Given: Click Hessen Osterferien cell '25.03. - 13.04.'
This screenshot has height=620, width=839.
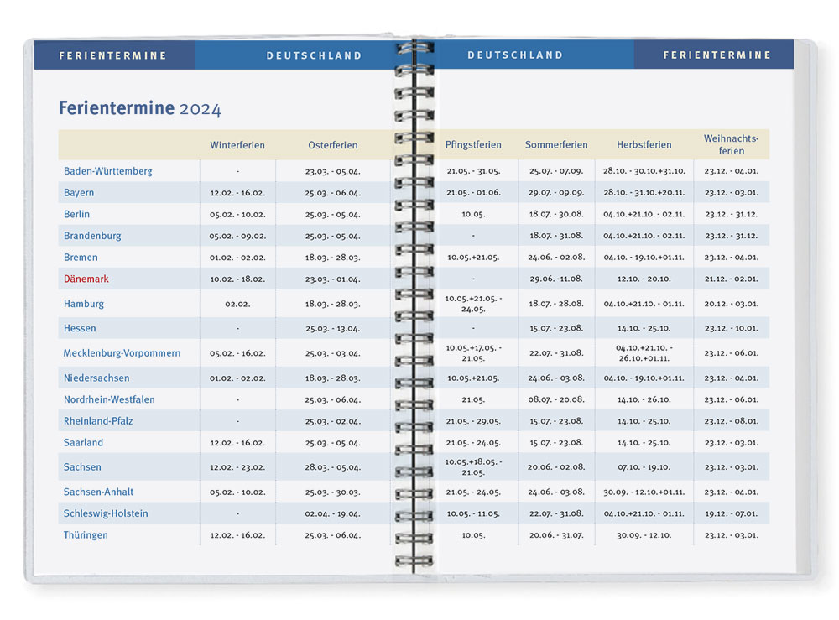Looking at the screenshot, I should coord(333,328).
